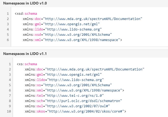Select line number 10 in v1.1 block
The width and height of the screenshot is (168, 117).
9,111
